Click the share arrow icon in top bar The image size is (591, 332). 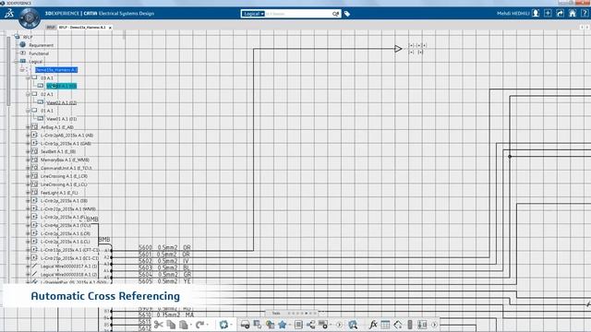click(561, 13)
